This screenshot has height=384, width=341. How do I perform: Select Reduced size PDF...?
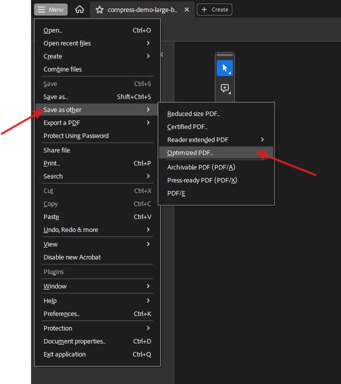pos(216,114)
